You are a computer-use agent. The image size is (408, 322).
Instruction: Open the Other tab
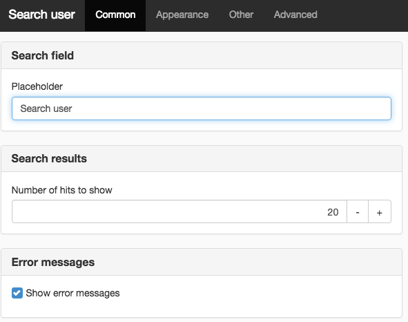[241, 15]
